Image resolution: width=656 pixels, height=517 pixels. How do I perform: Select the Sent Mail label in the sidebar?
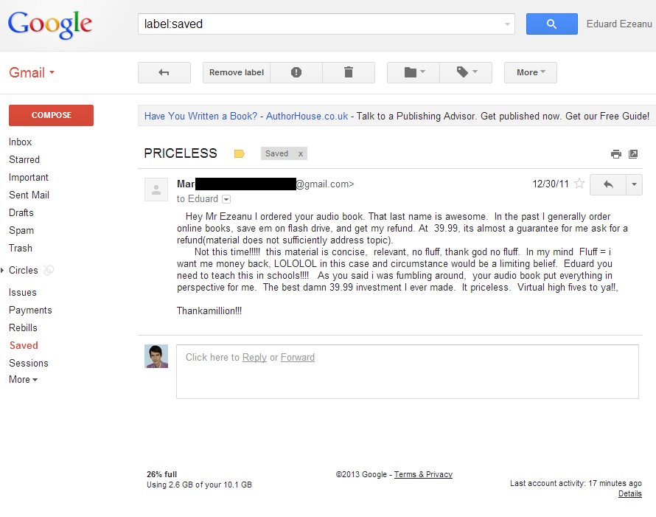29,195
